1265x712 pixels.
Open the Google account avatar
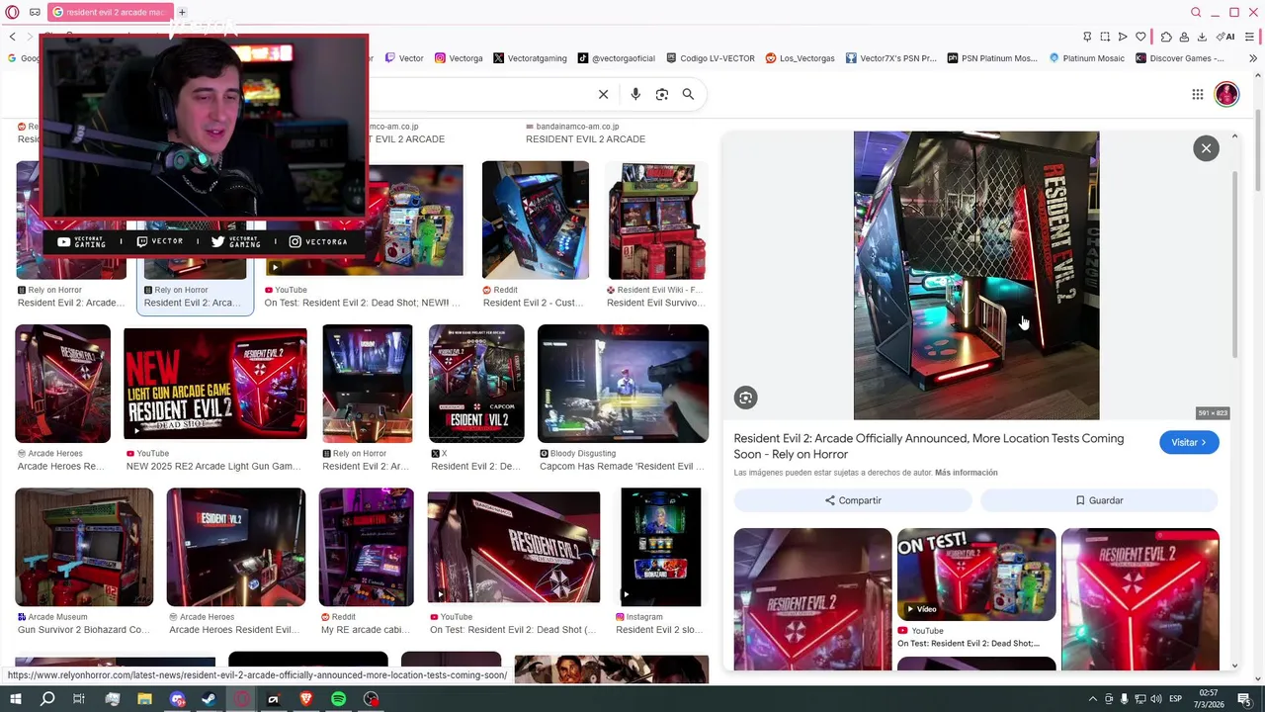pyautogui.click(x=1226, y=94)
